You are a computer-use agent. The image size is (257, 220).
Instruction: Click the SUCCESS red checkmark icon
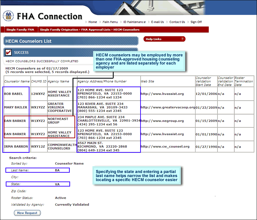tap(8, 52)
